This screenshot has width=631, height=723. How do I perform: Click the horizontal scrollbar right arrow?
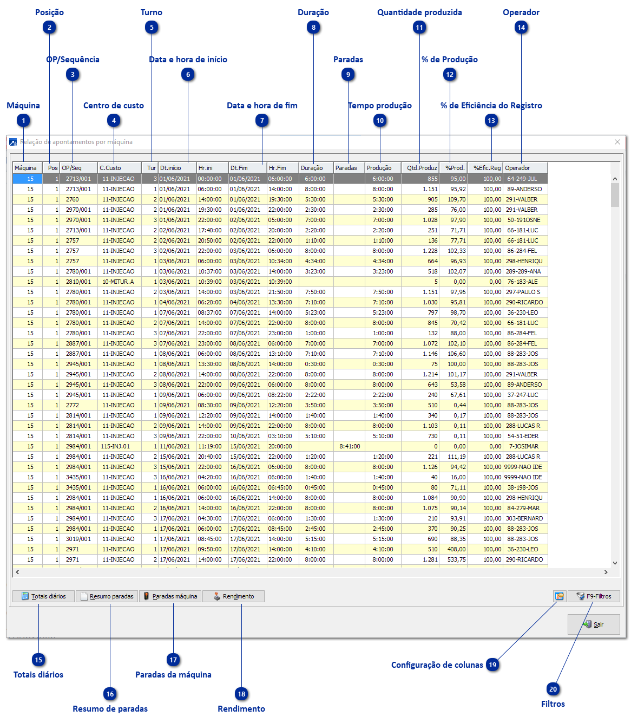pyautogui.click(x=606, y=572)
